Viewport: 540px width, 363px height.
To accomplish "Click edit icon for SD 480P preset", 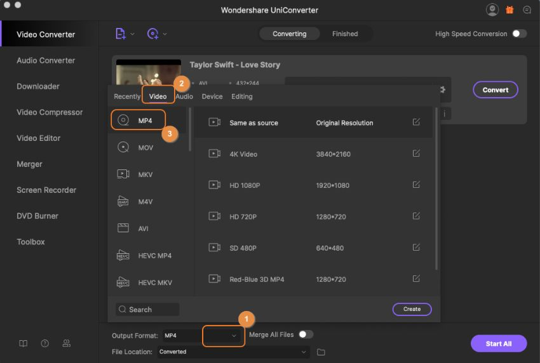I will (416, 247).
